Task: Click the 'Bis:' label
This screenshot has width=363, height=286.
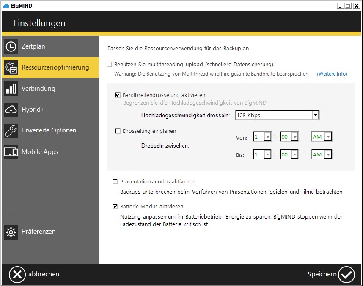Action: [240, 155]
